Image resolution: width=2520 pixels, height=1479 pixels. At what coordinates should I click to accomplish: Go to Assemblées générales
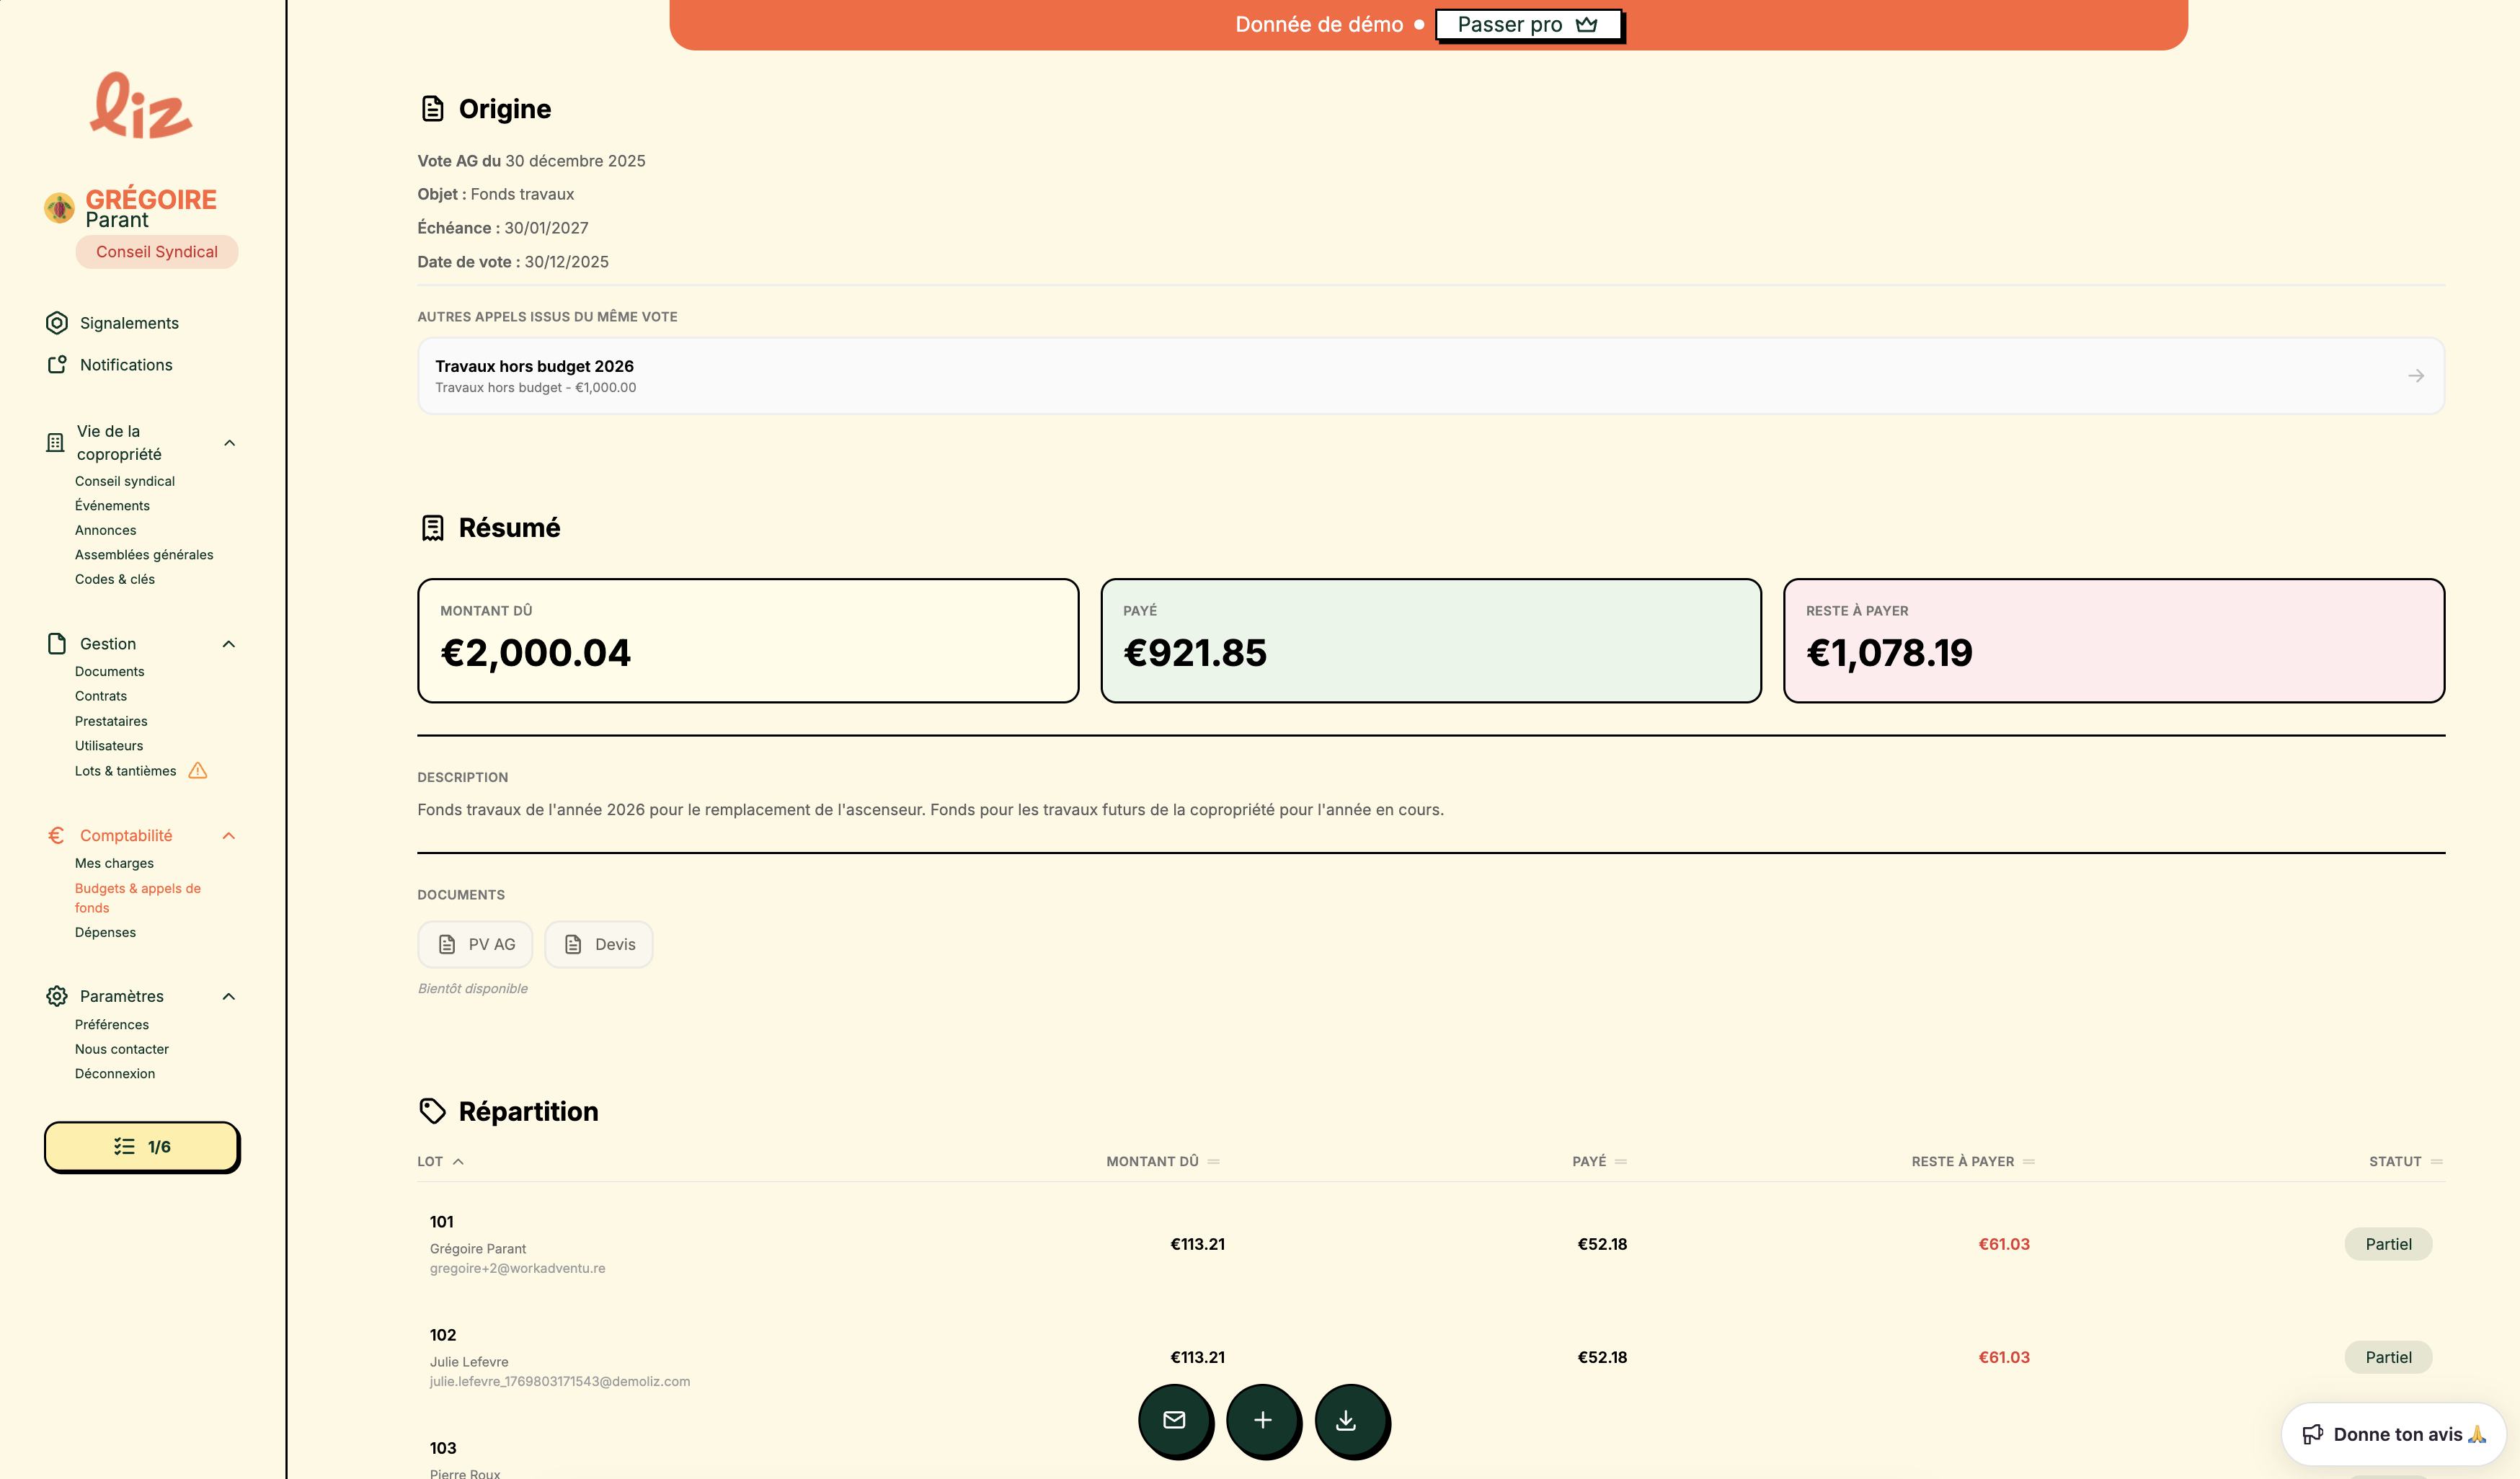pos(144,555)
